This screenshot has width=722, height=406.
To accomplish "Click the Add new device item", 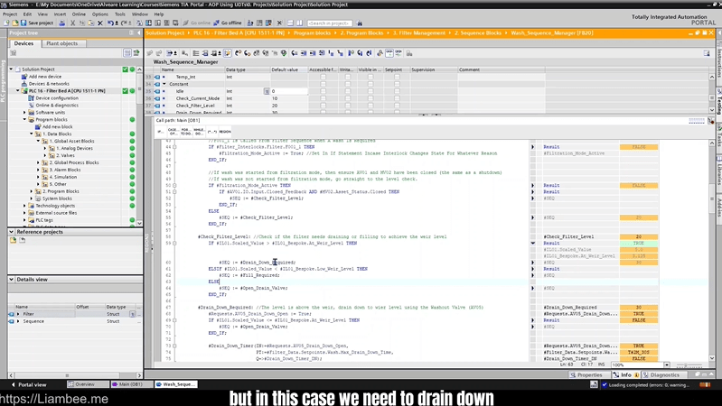I will (48, 77).
